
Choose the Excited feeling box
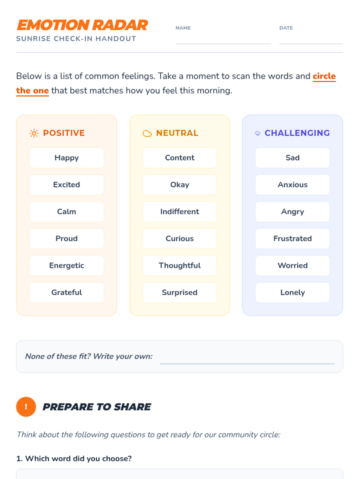[x=67, y=185]
